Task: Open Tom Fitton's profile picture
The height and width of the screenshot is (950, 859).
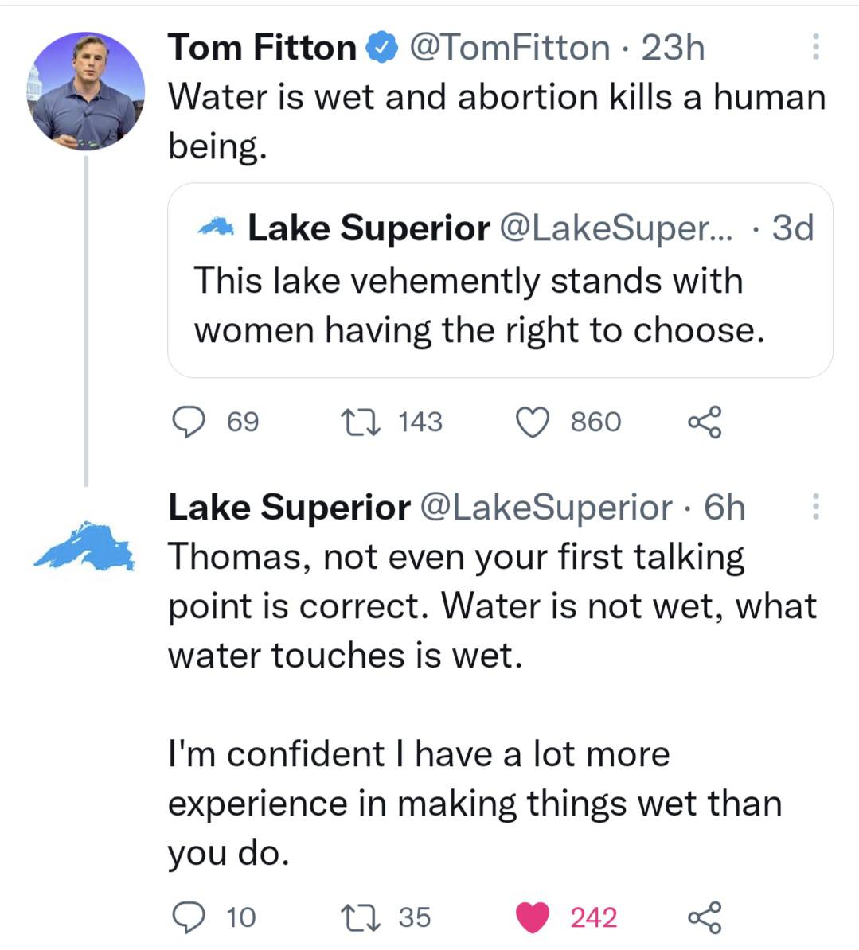Action: [86, 90]
